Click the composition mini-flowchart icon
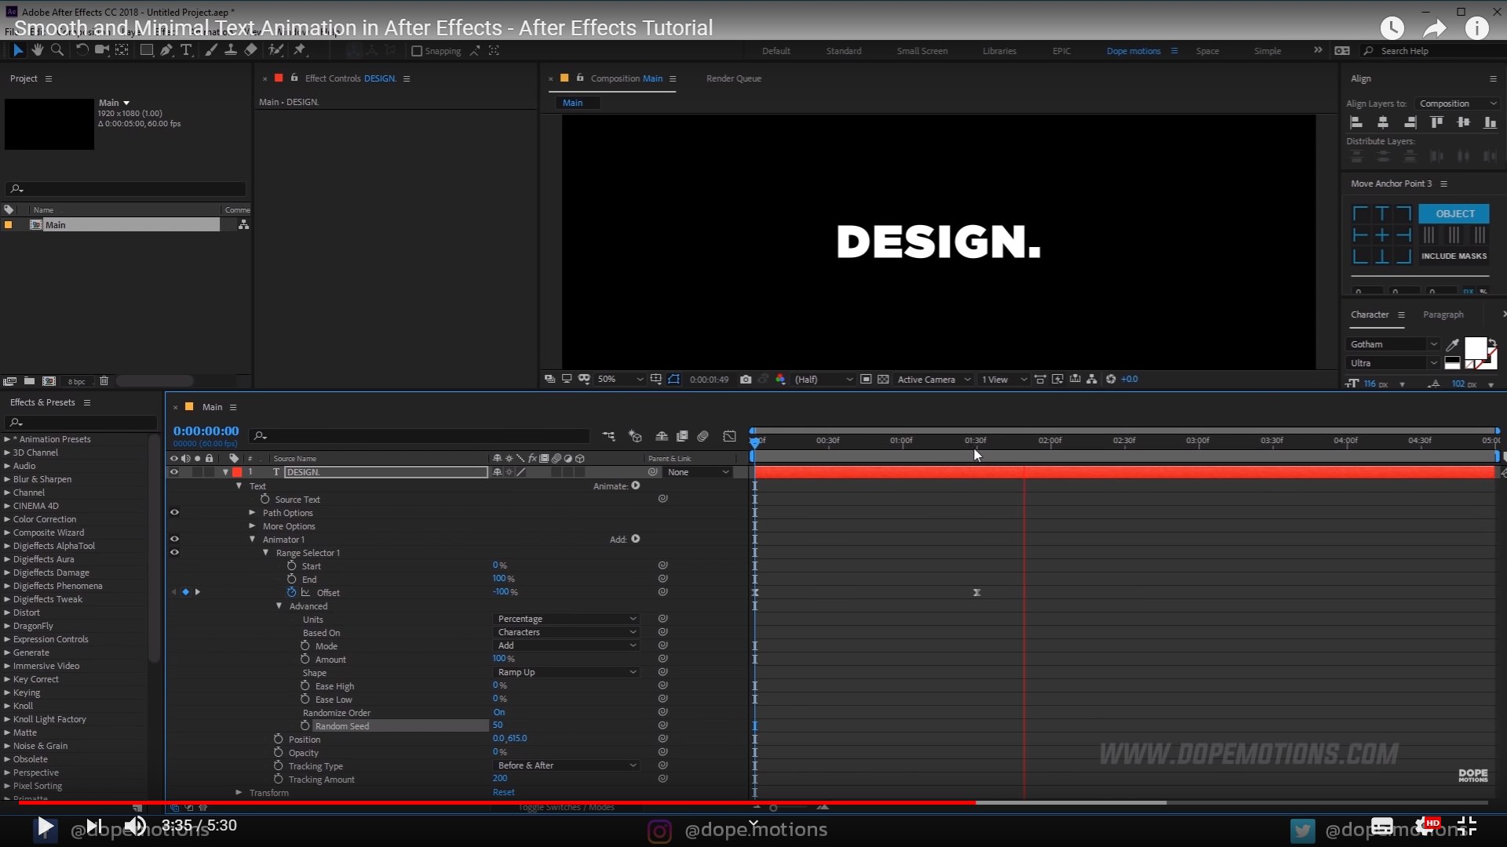This screenshot has width=1507, height=847. click(x=609, y=436)
